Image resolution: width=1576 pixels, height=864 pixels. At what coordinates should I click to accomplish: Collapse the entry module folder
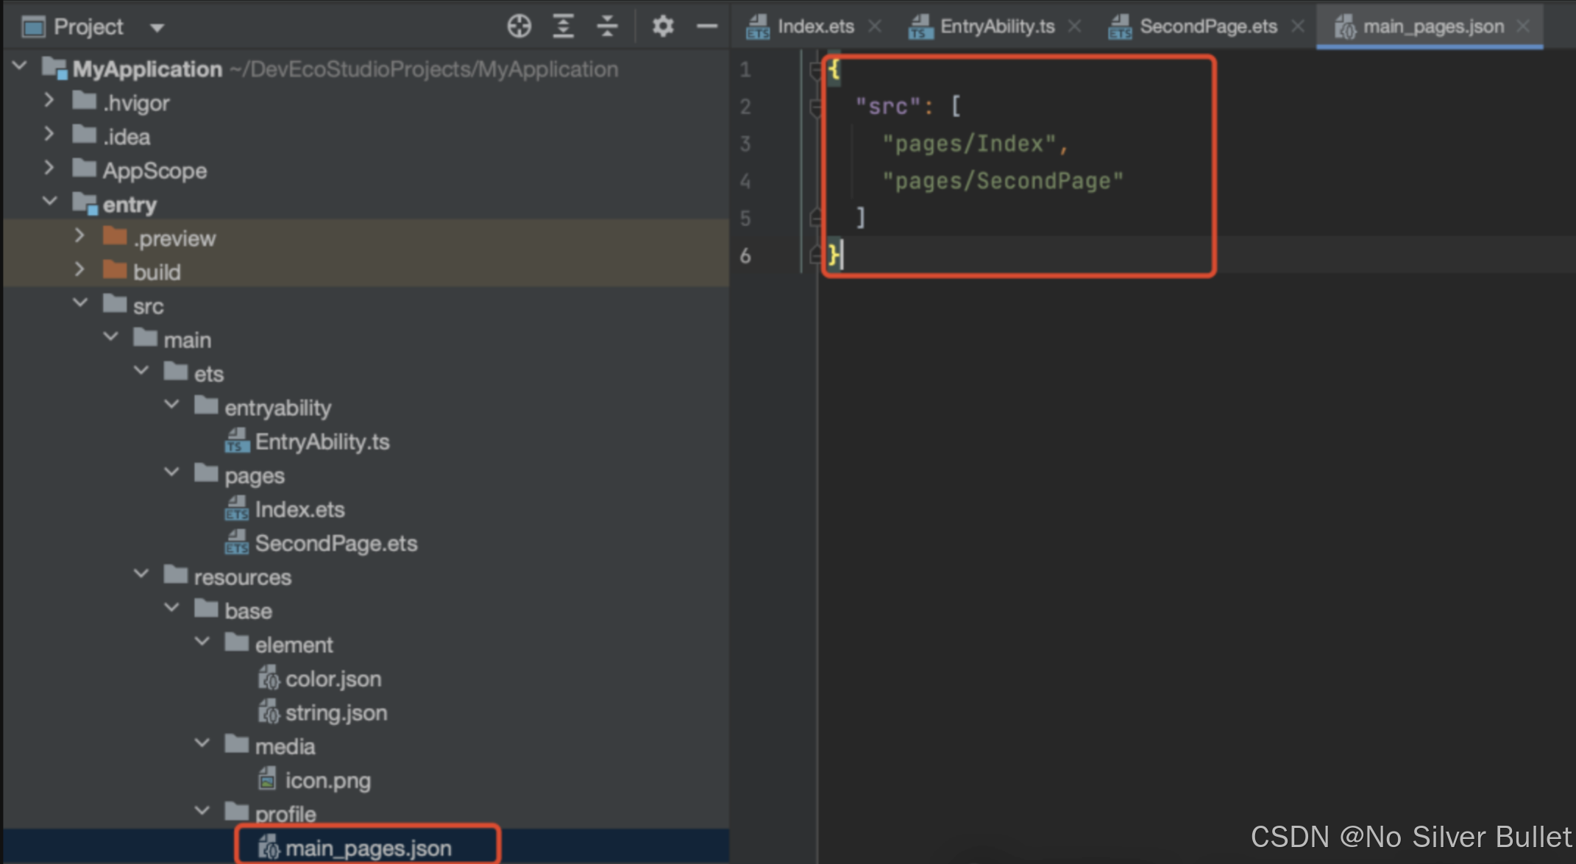pyautogui.click(x=49, y=202)
